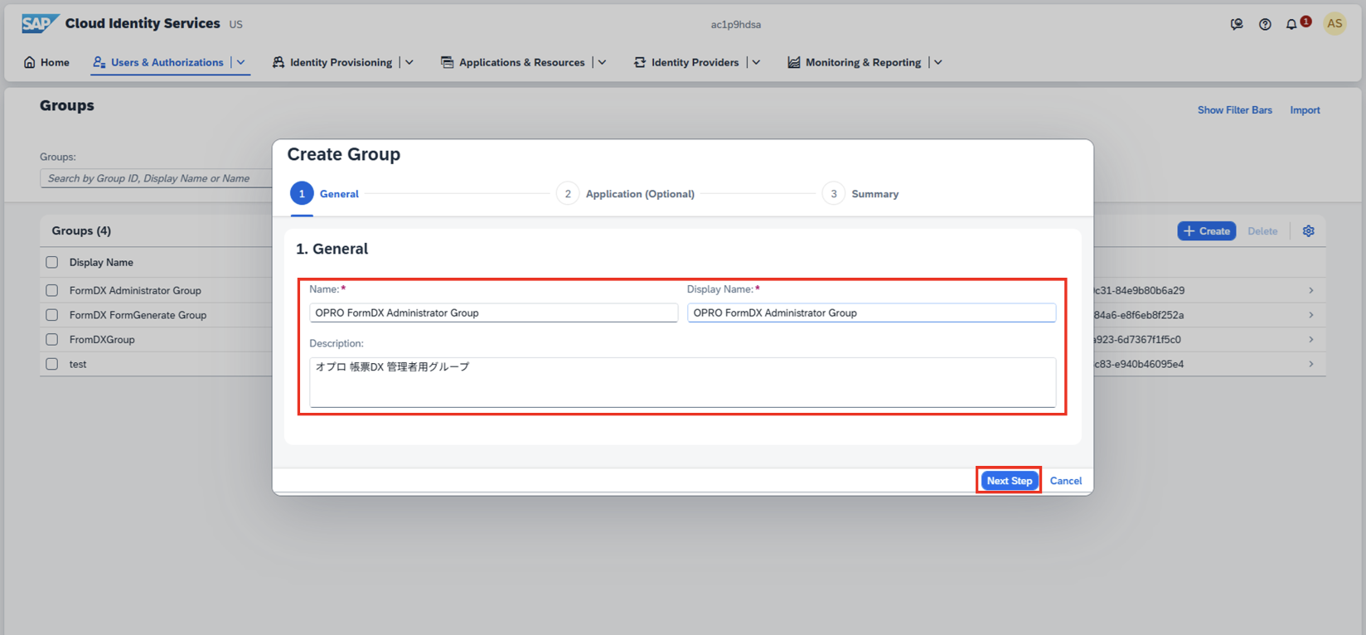Expand the Users & Authorizations dropdown arrow

pos(241,62)
